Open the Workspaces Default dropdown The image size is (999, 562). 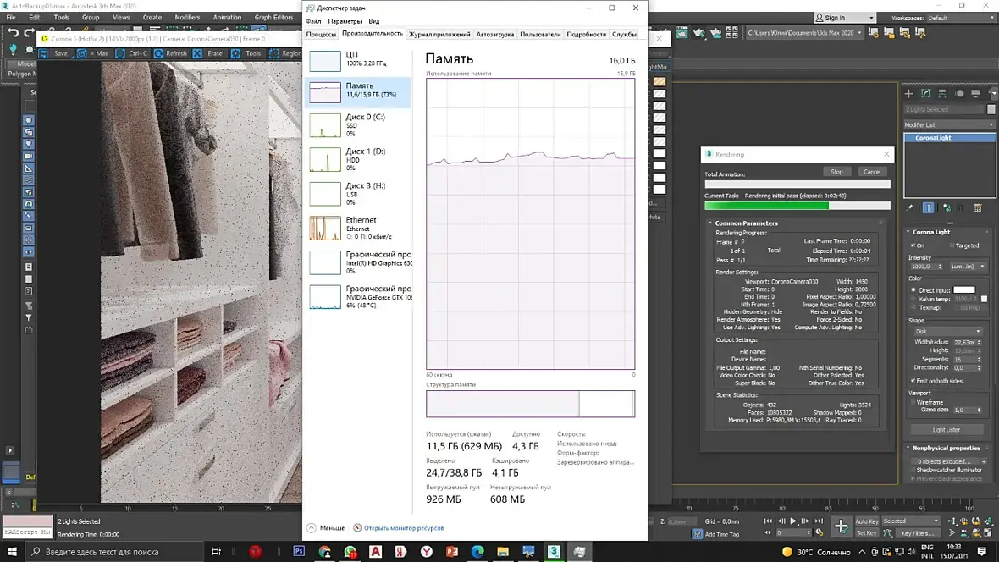coord(961,18)
